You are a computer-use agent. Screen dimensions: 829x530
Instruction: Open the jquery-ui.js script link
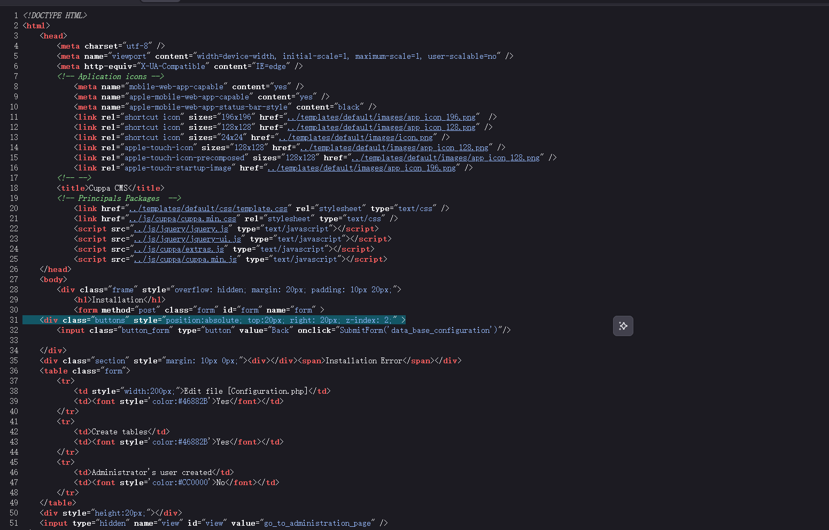coord(187,239)
